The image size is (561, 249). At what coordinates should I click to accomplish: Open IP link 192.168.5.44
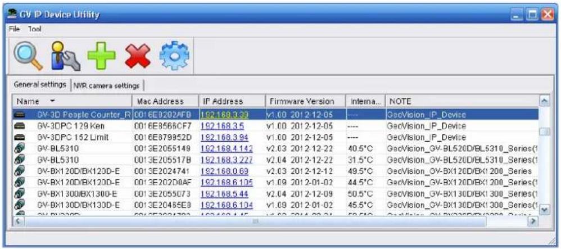point(225,194)
